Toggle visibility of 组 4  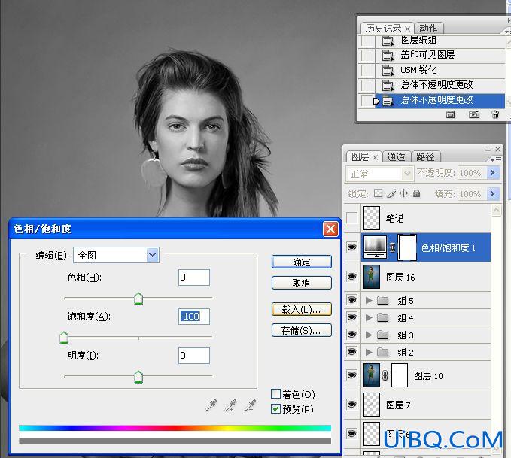352,317
